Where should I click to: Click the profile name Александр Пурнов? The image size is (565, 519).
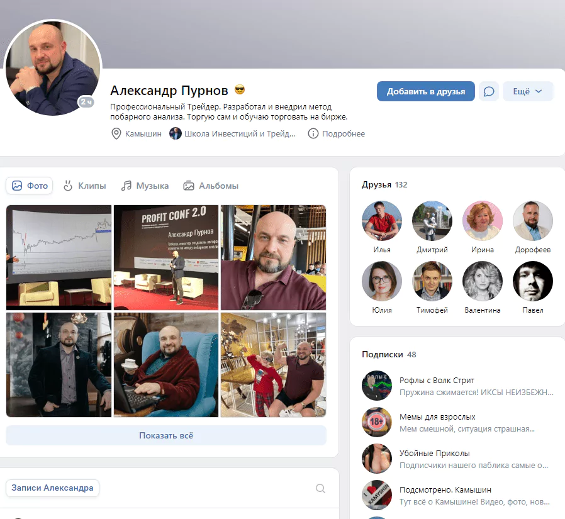pyautogui.click(x=169, y=91)
